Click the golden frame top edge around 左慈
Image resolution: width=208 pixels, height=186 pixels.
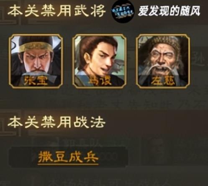[163, 35]
